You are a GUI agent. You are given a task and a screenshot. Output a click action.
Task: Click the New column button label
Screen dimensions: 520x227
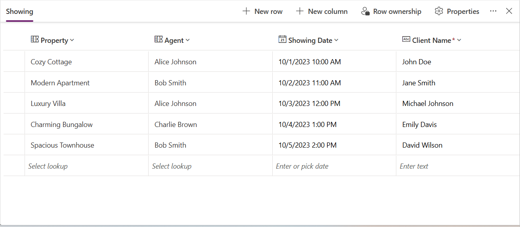click(328, 12)
